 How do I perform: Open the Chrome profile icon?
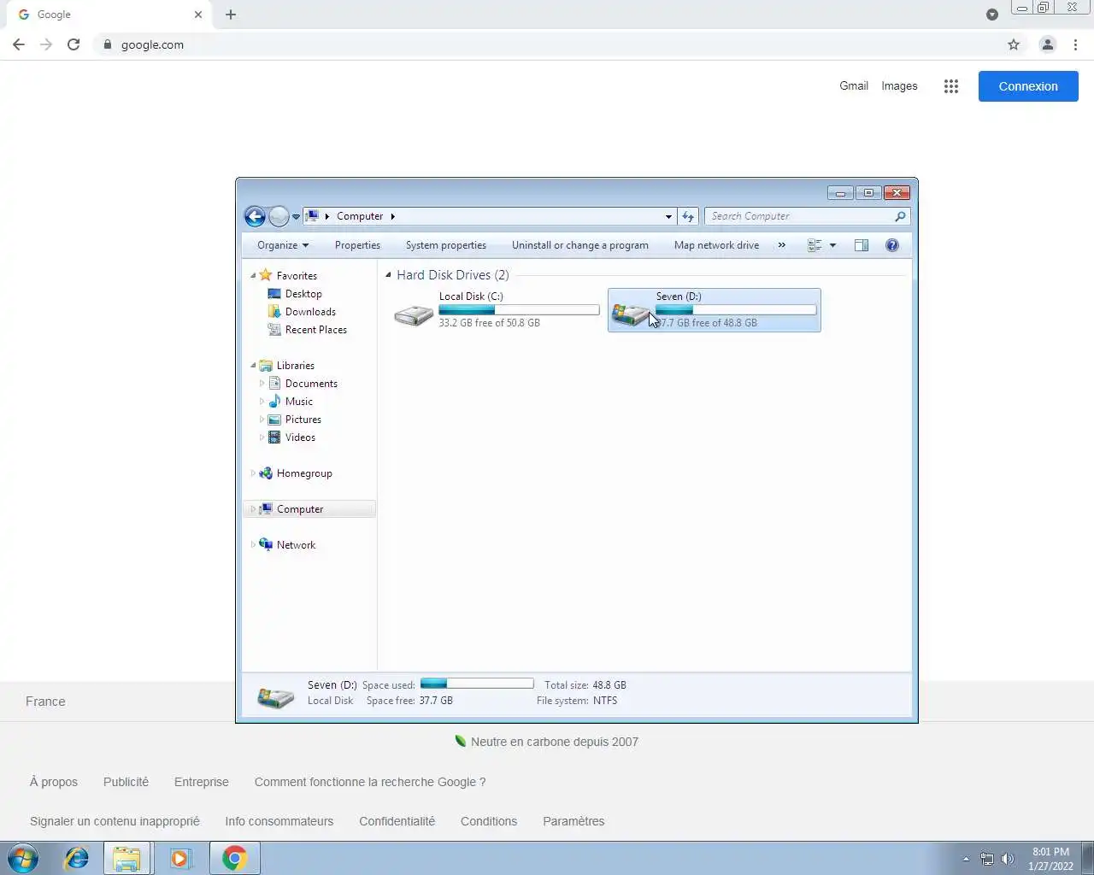click(x=1047, y=44)
